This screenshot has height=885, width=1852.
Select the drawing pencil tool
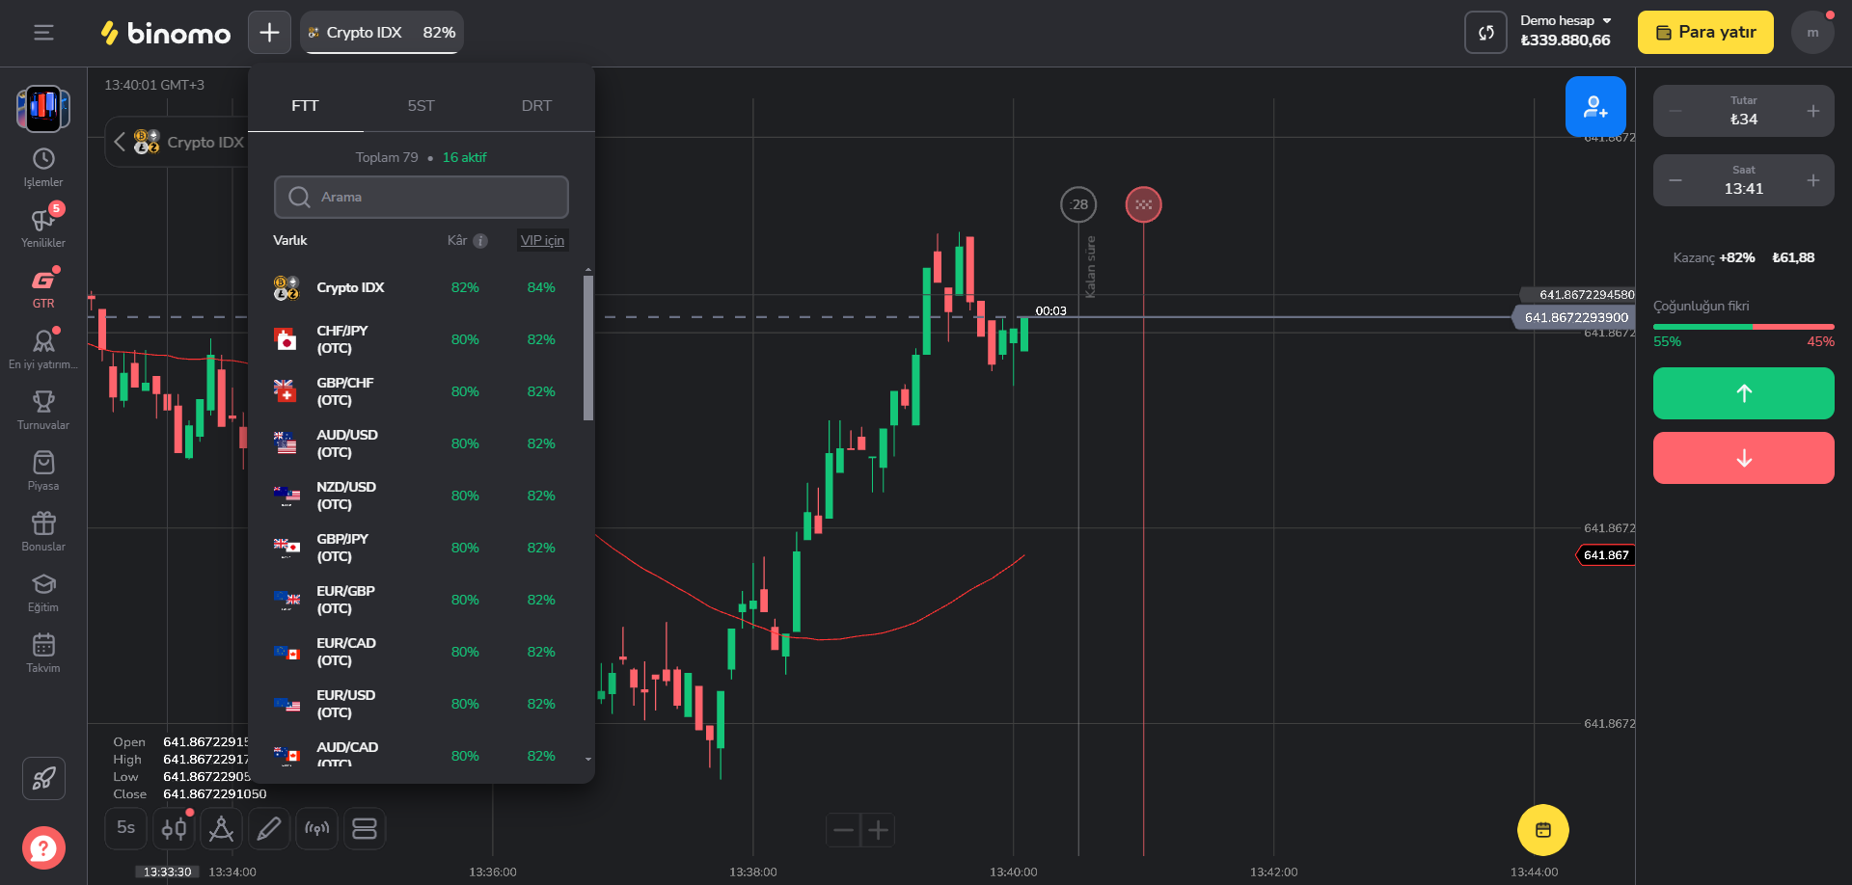269,829
